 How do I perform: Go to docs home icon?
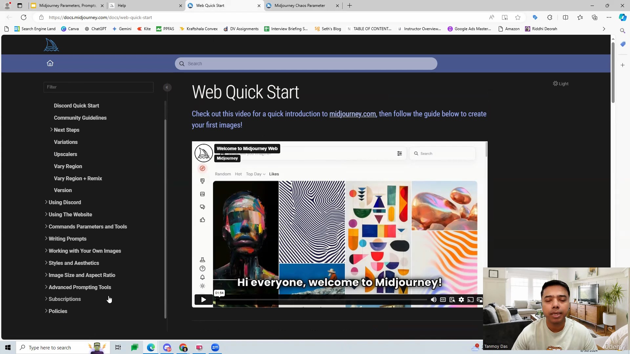click(x=50, y=63)
